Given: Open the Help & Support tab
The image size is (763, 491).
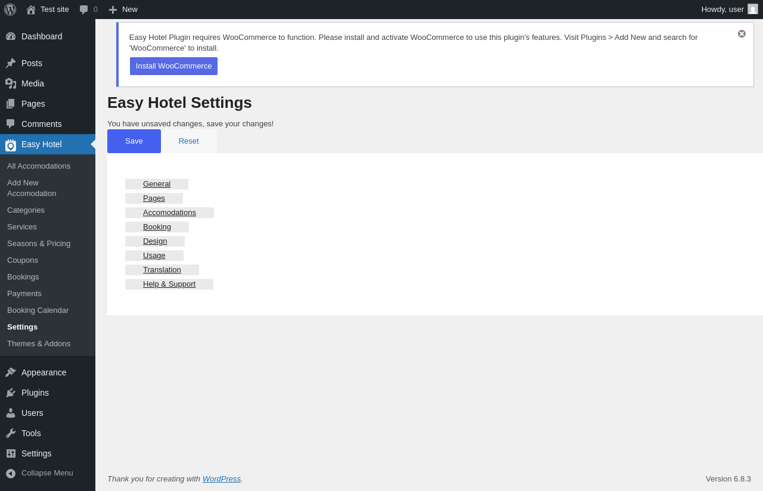Looking at the screenshot, I should [169, 284].
